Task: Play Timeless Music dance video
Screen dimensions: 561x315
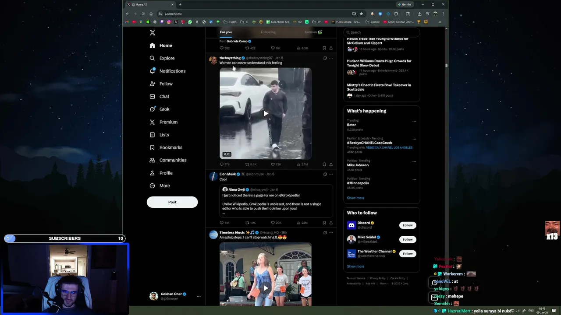Action: coord(266,288)
